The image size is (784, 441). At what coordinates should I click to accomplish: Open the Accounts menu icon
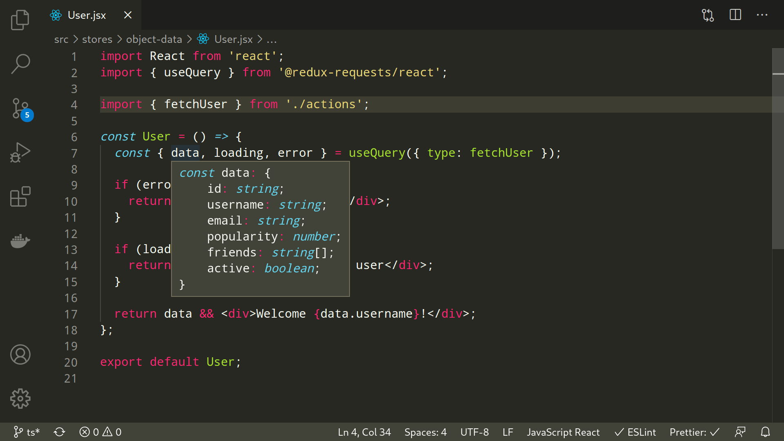[x=20, y=354]
